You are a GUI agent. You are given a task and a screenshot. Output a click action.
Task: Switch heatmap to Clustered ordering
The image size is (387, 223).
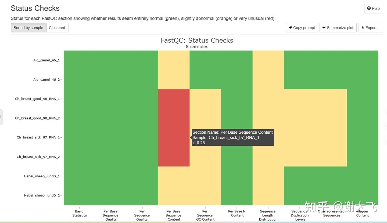[x=57, y=28]
